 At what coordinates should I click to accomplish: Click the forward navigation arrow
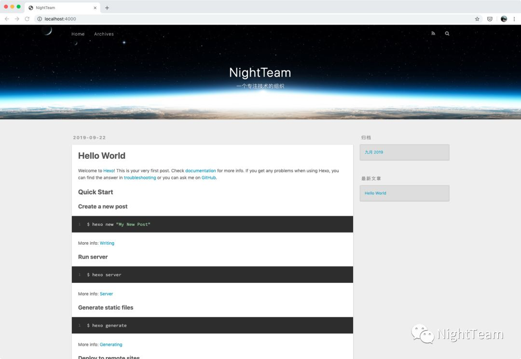pos(17,19)
